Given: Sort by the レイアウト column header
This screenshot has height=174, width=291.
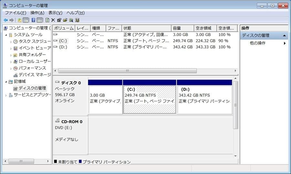Looking at the screenshot, I should (x=83, y=28).
